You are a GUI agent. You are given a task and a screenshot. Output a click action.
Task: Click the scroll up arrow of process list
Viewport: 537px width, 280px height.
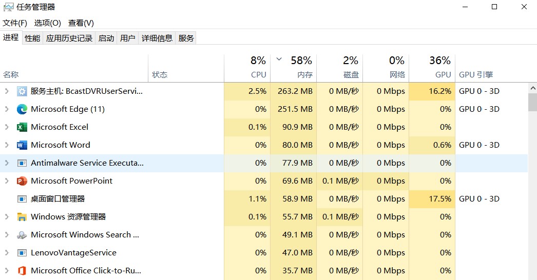(x=532, y=88)
